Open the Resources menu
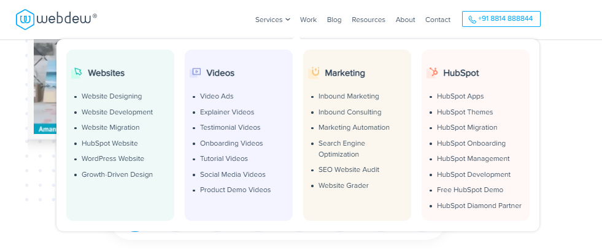The width and height of the screenshot is (602, 249). pos(368,20)
